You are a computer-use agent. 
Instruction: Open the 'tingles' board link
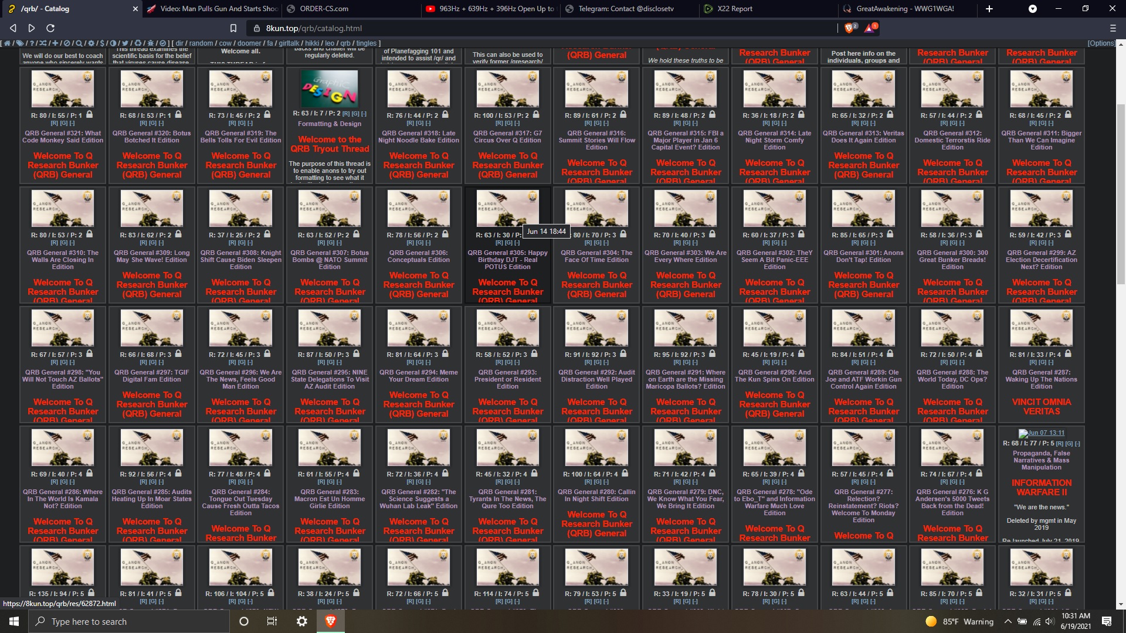point(367,43)
